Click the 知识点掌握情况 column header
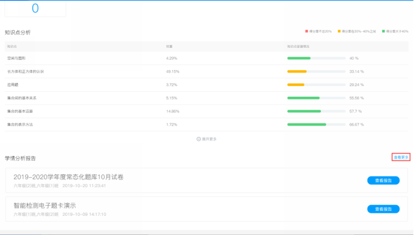 pos(298,46)
